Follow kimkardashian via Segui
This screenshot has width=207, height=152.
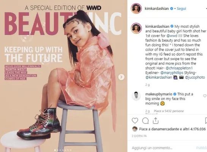(181, 9)
